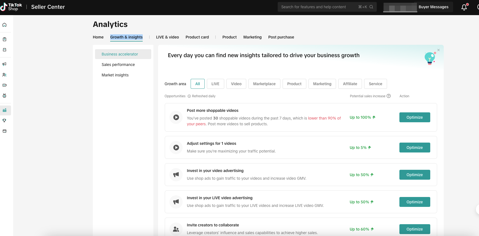The height and width of the screenshot is (236, 479).
Task: Close the insights banner
Action: tap(439, 50)
